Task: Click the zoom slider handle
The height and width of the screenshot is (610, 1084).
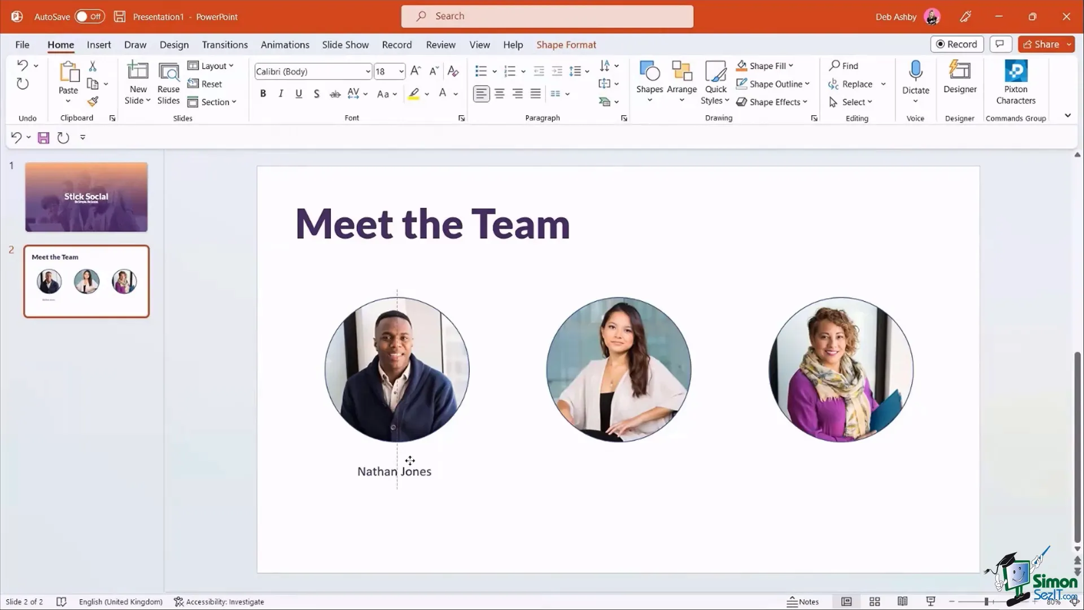Action: pos(986,602)
